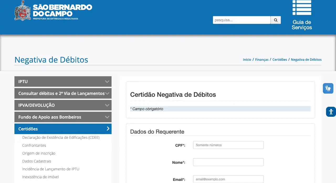Expand Fundo de Apoio aos Bombeiros section
The height and width of the screenshot is (183, 336).
[63, 117]
